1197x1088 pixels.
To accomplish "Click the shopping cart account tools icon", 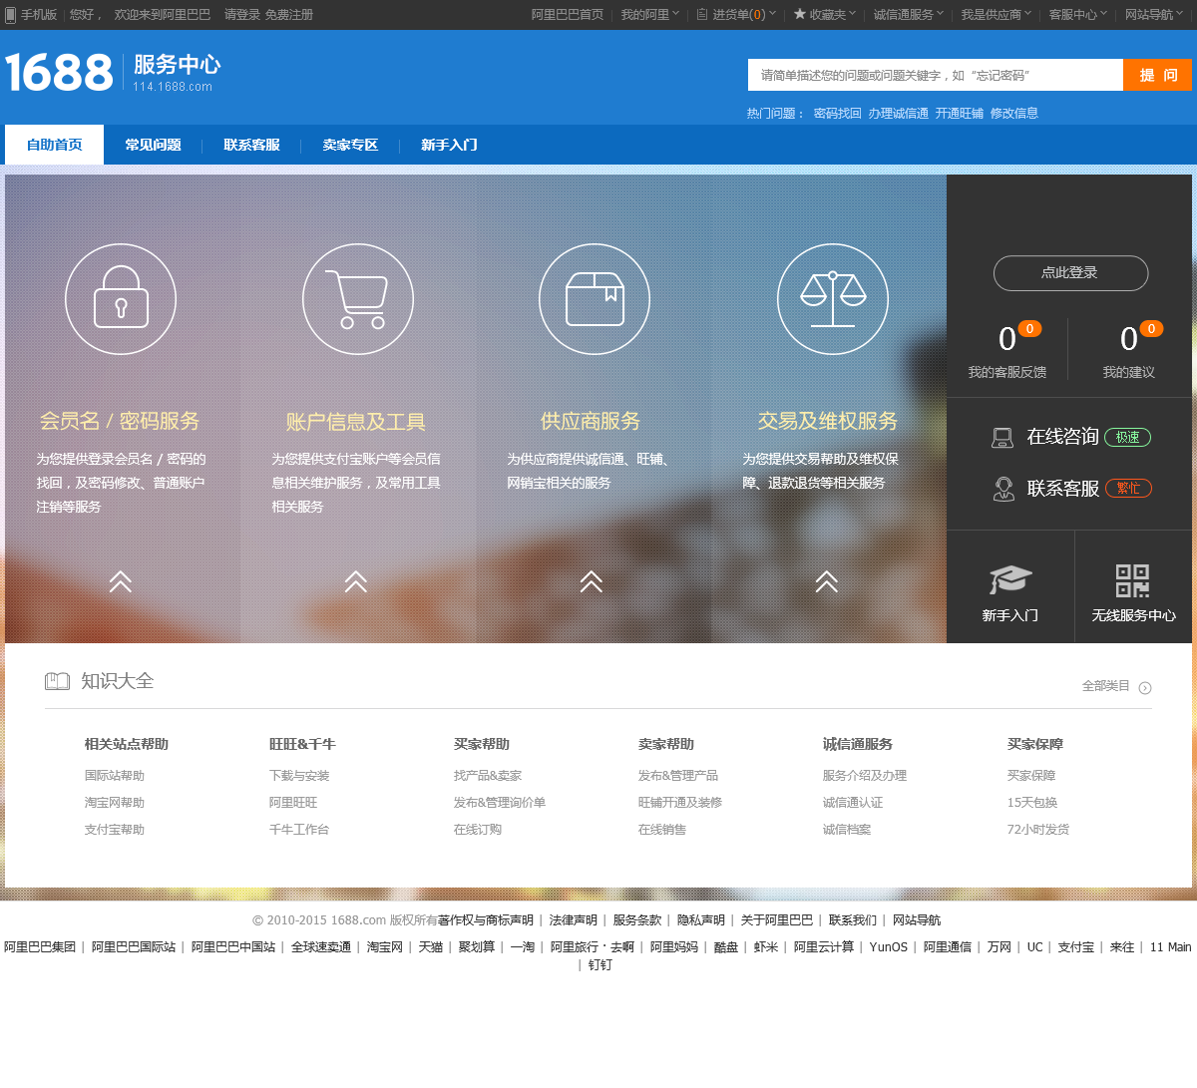I will [x=358, y=298].
